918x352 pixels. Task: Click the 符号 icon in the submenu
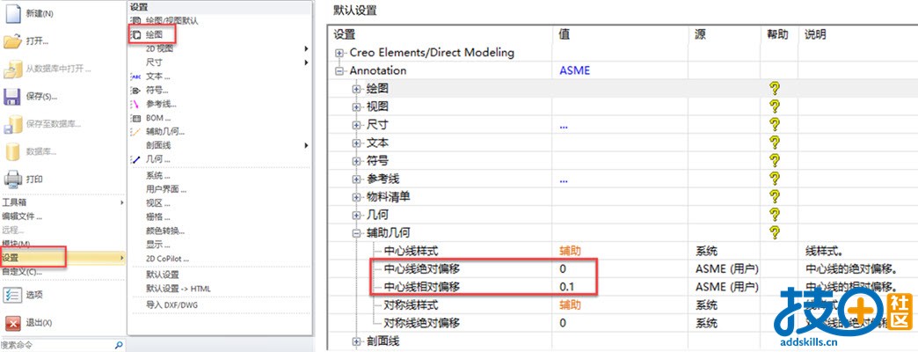click(x=135, y=90)
